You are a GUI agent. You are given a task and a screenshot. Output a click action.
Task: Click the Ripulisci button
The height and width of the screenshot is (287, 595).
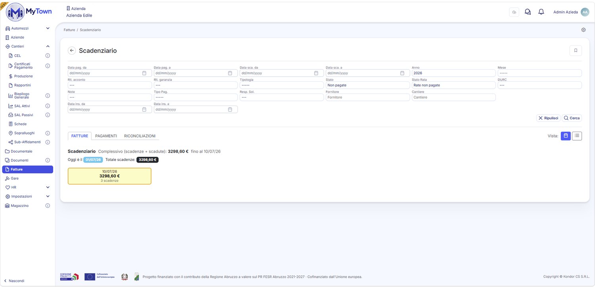(x=548, y=118)
